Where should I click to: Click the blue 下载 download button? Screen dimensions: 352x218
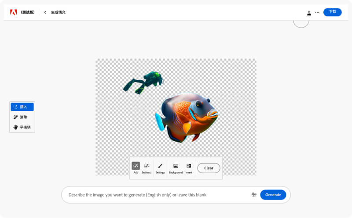tap(332, 12)
